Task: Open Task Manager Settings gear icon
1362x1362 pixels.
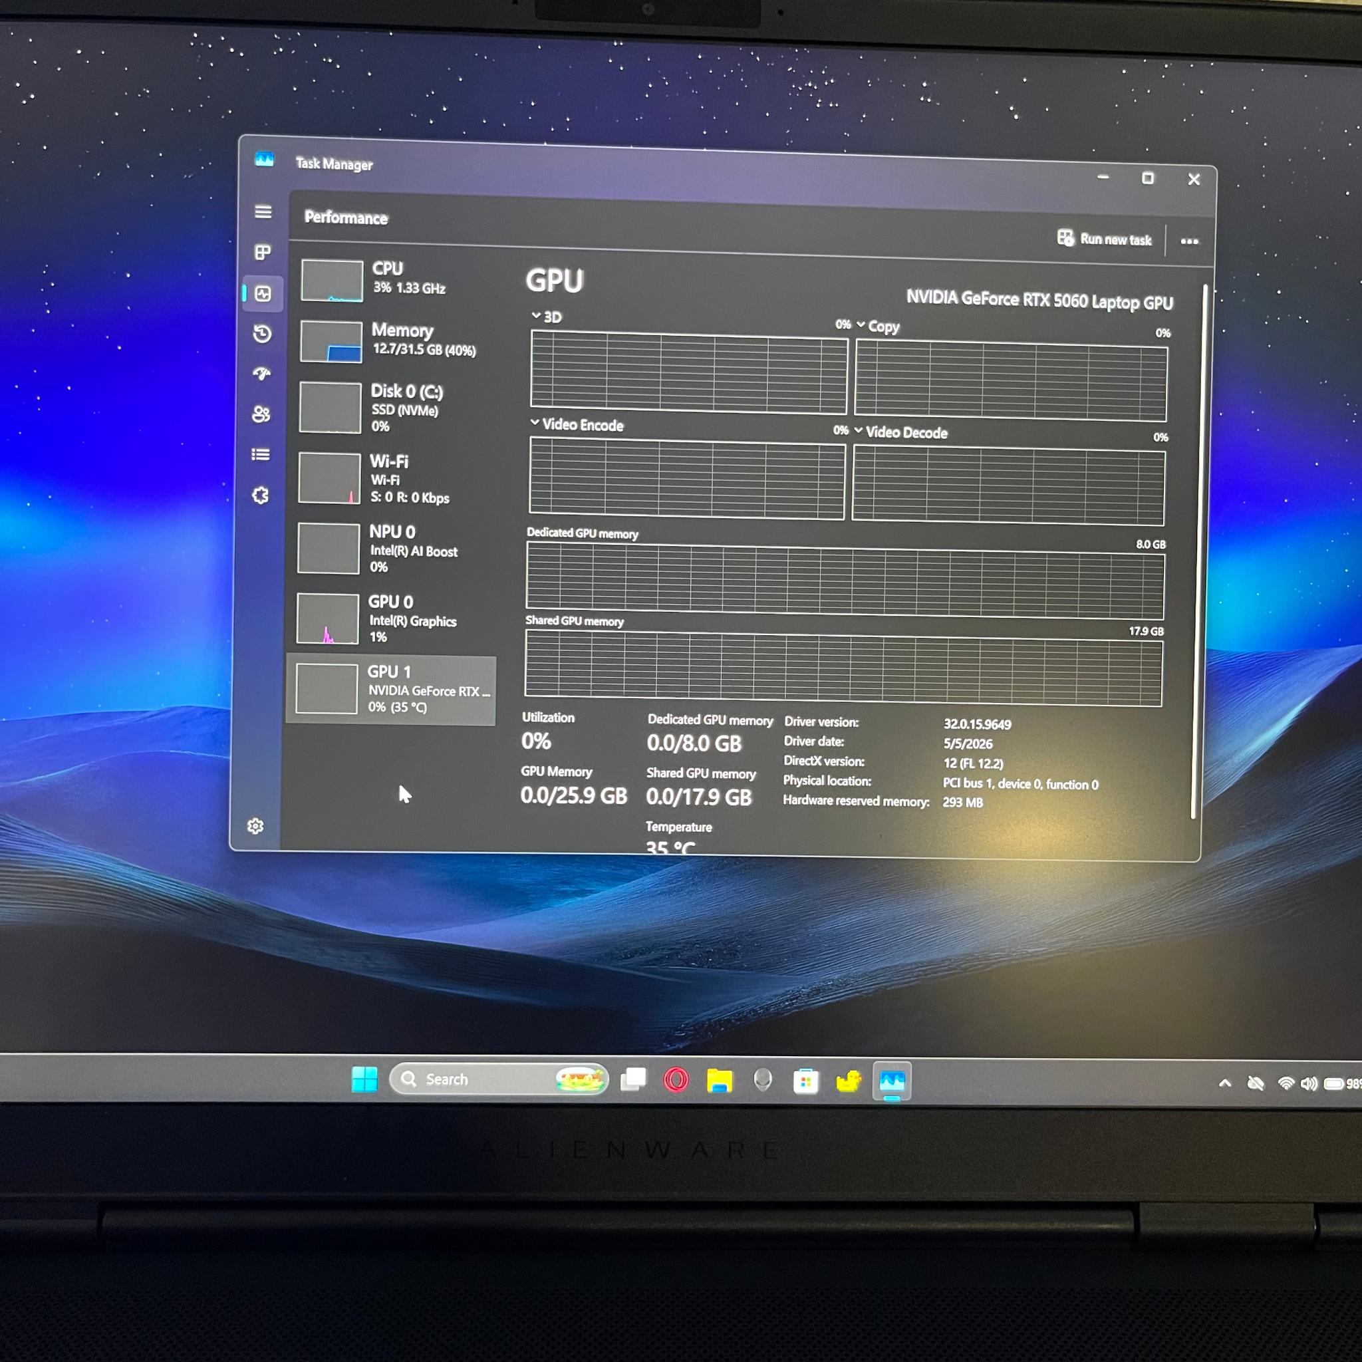Action: click(x=255, y=826)
